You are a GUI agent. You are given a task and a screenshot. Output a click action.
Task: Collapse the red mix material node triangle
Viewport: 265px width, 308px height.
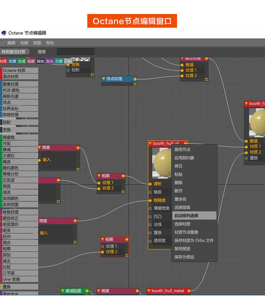pos(246,103)
